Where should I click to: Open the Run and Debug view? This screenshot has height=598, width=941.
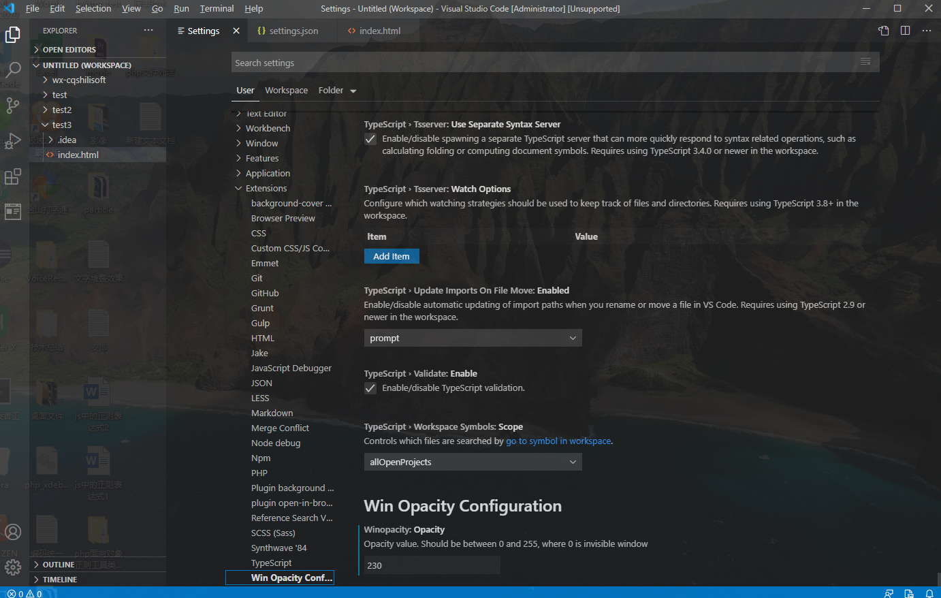[13, 141]
